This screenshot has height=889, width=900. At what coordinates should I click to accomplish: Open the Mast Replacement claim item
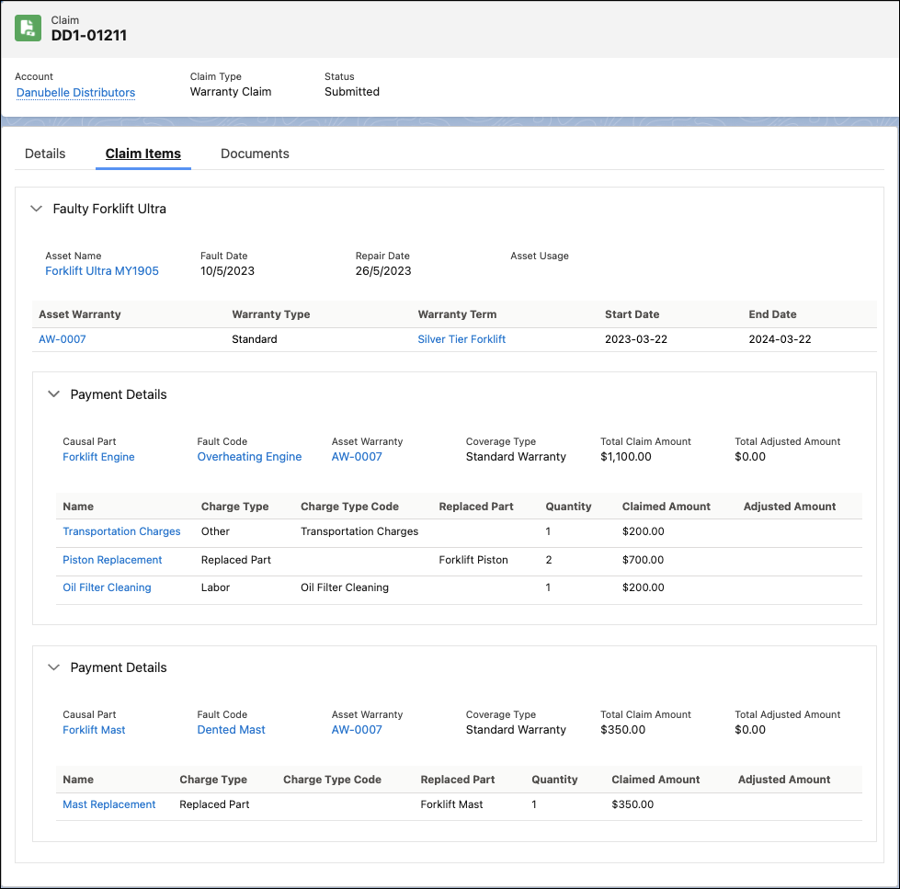[x=108, y=804]
